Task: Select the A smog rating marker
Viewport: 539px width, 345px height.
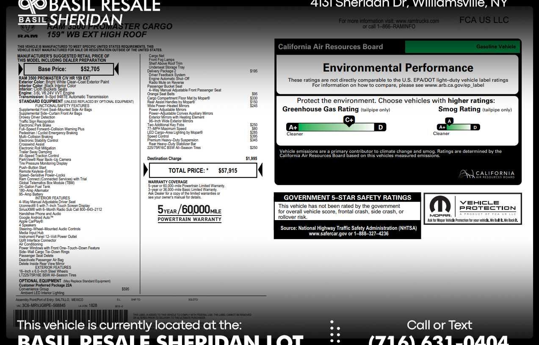Action: [x=449, y=121]
